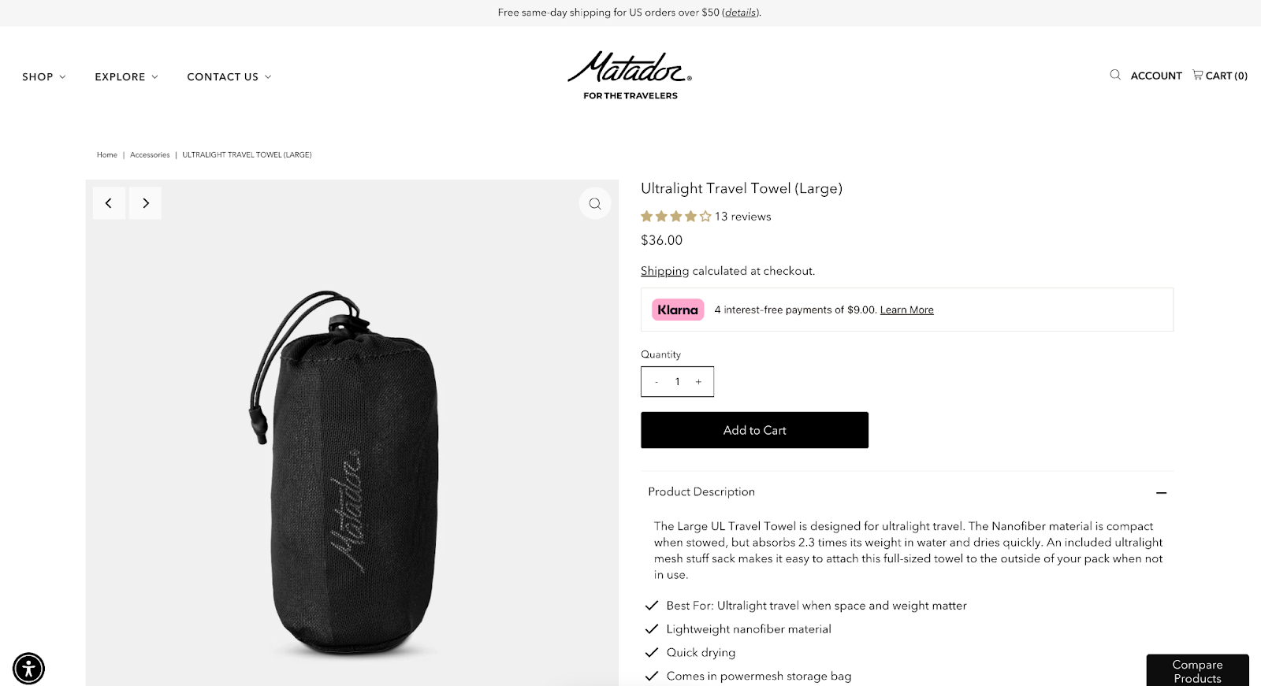Screen dimensions: 1261x686
Task: Open the Contact Us dropdown
Action: coord(228,76)
